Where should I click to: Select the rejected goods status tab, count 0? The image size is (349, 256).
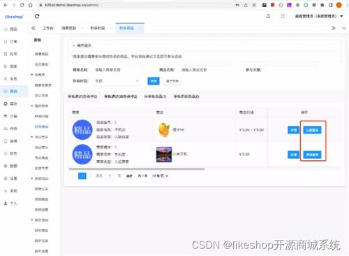tap(186, 97)
